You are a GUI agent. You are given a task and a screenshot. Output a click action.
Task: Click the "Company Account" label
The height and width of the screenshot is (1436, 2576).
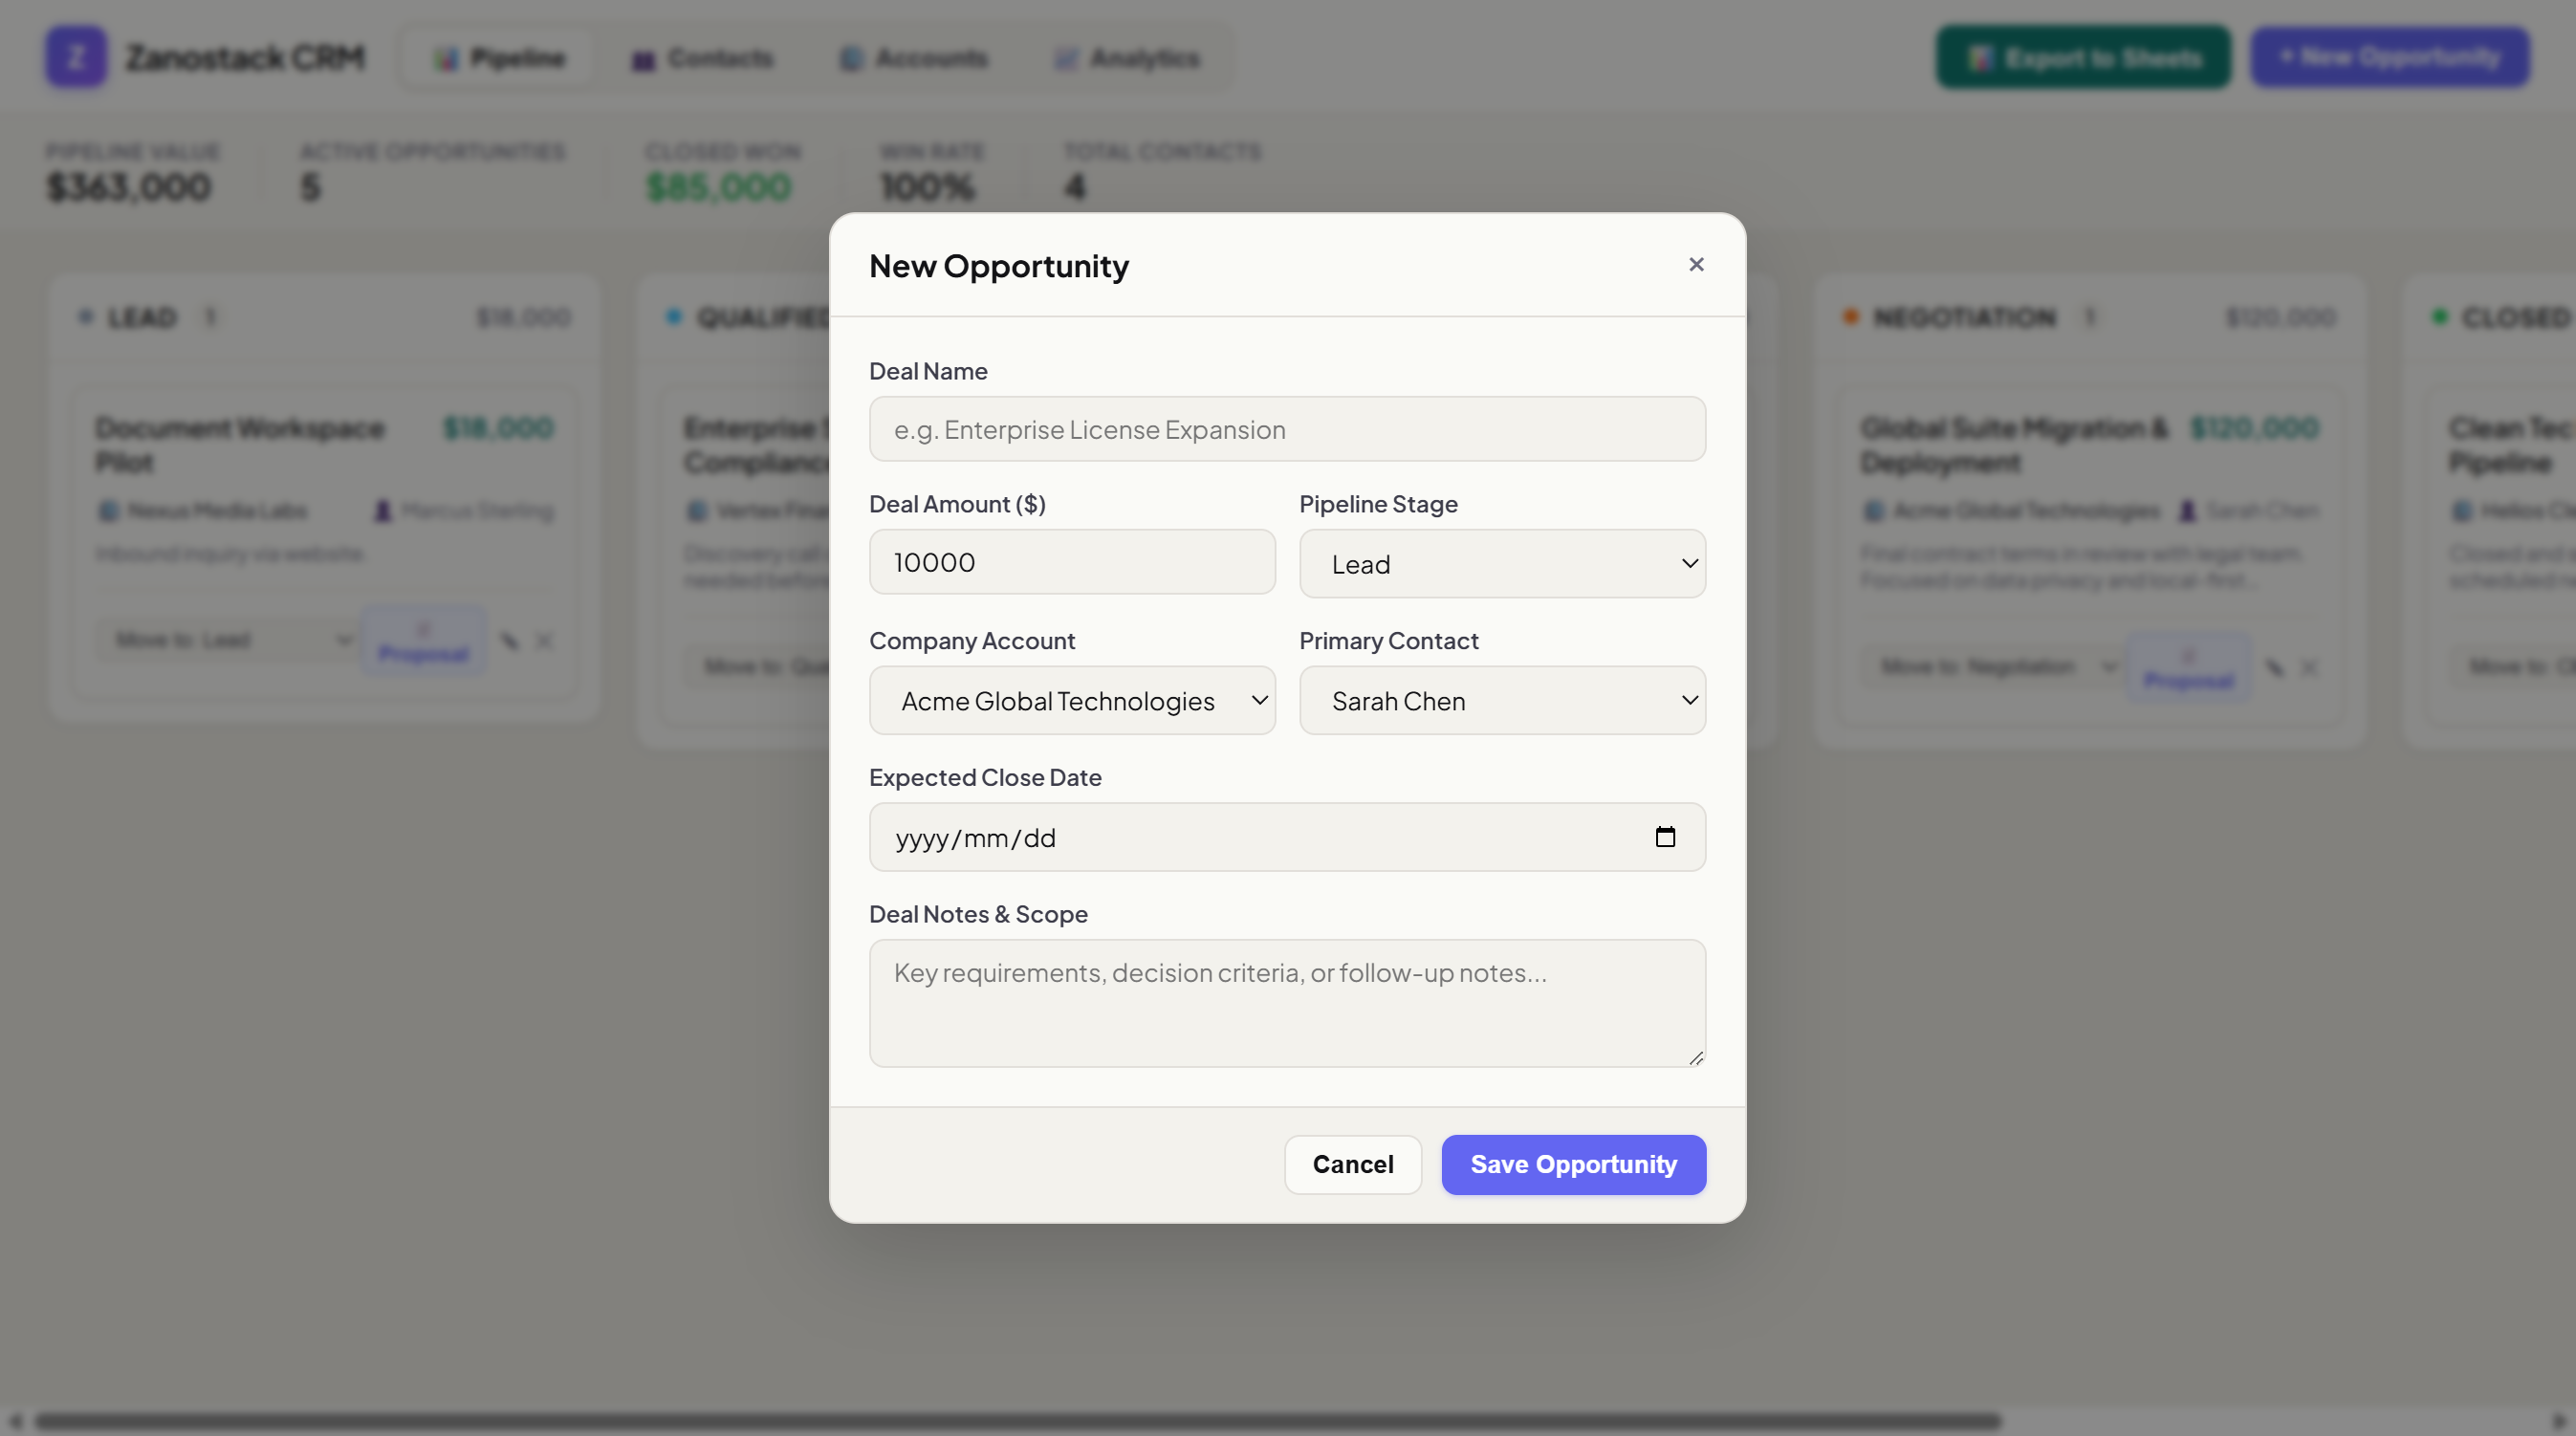click(972, 641)
